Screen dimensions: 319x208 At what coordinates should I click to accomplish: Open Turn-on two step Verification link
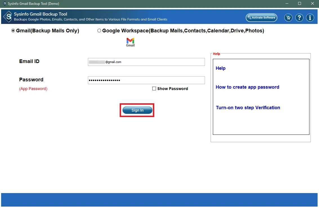click(248, 108)
